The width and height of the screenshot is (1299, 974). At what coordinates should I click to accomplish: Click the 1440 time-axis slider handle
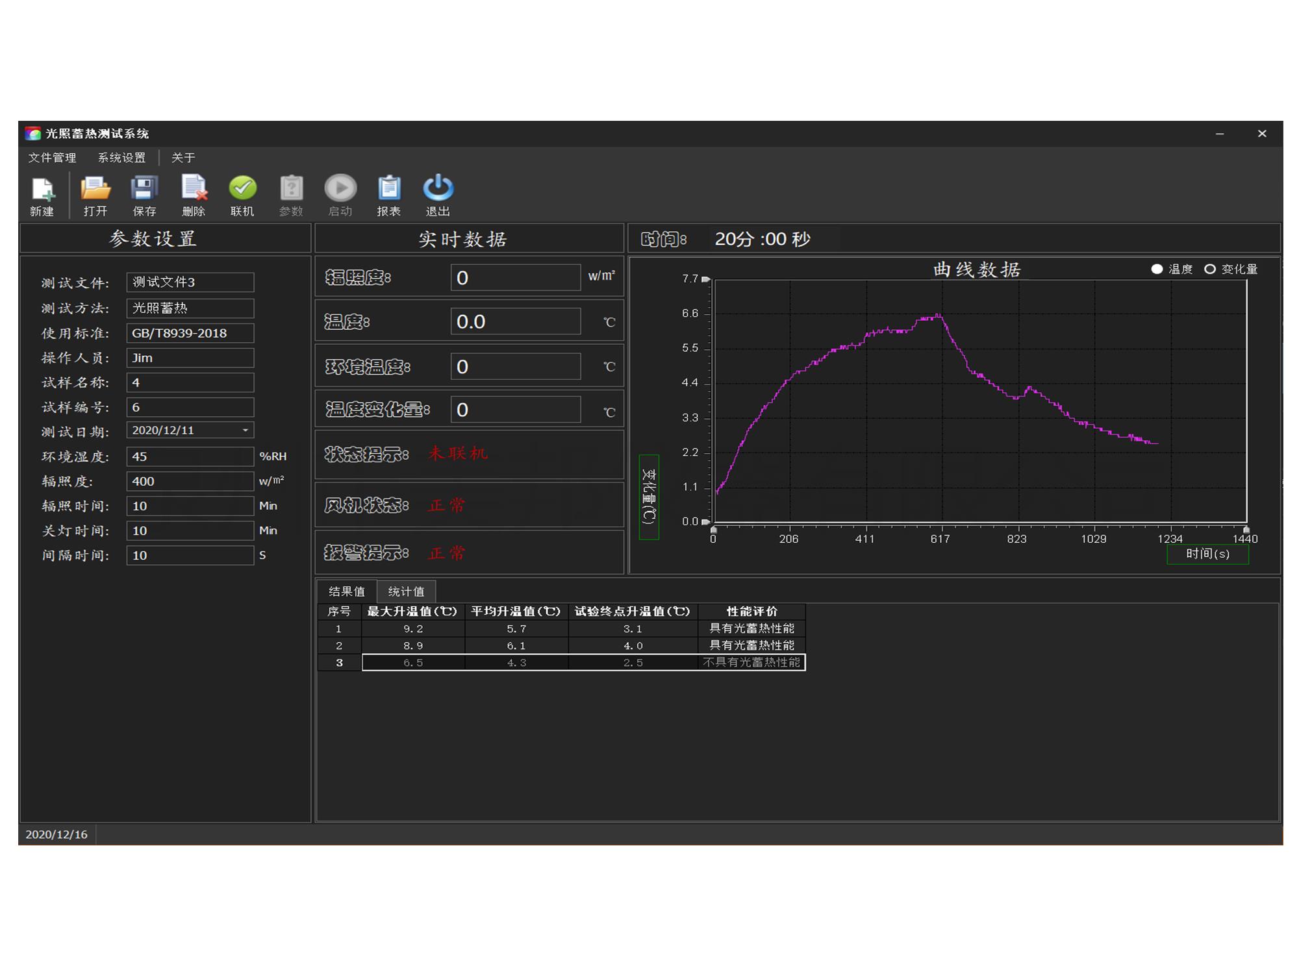point(1246,529)
